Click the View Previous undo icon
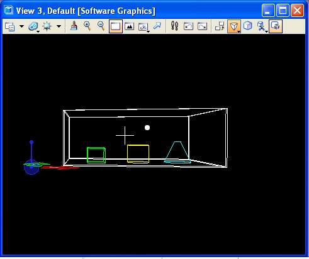This screenshot has height=259, width=309. (x=188, y=26)
